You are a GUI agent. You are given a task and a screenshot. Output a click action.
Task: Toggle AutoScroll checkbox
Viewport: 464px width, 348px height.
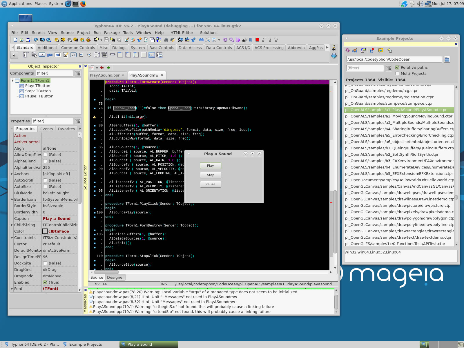[45, 180]
